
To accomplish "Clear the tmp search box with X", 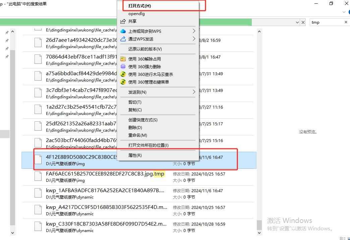I will click(346, 22).
